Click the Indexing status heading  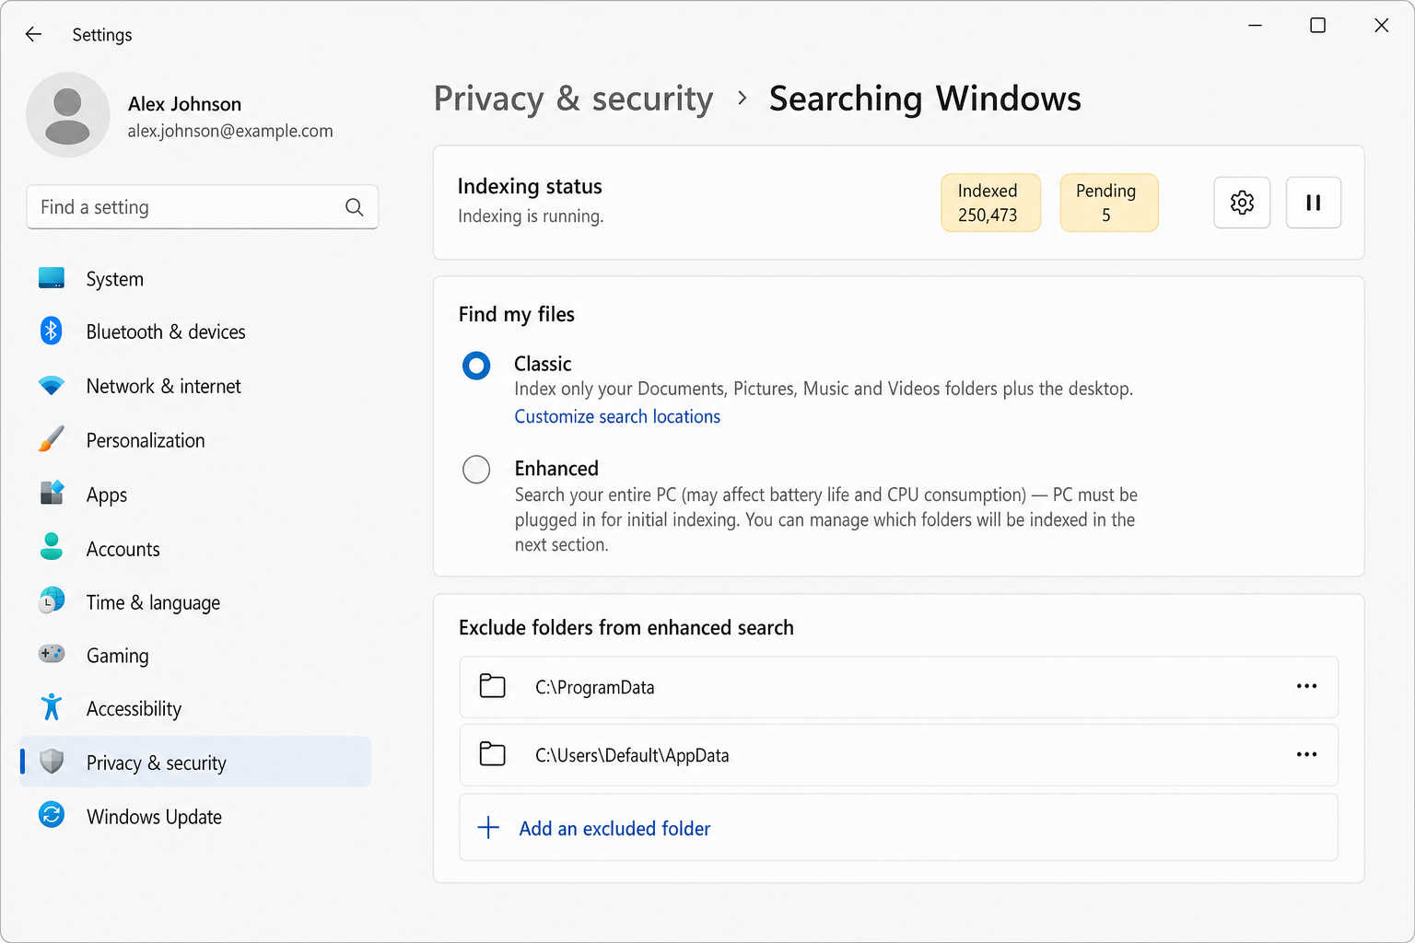pos(530,186)
